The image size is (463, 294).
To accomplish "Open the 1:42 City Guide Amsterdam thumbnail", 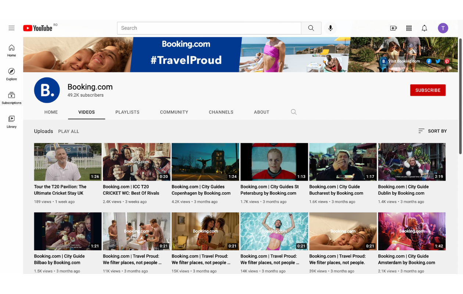I will click(412, 231).
